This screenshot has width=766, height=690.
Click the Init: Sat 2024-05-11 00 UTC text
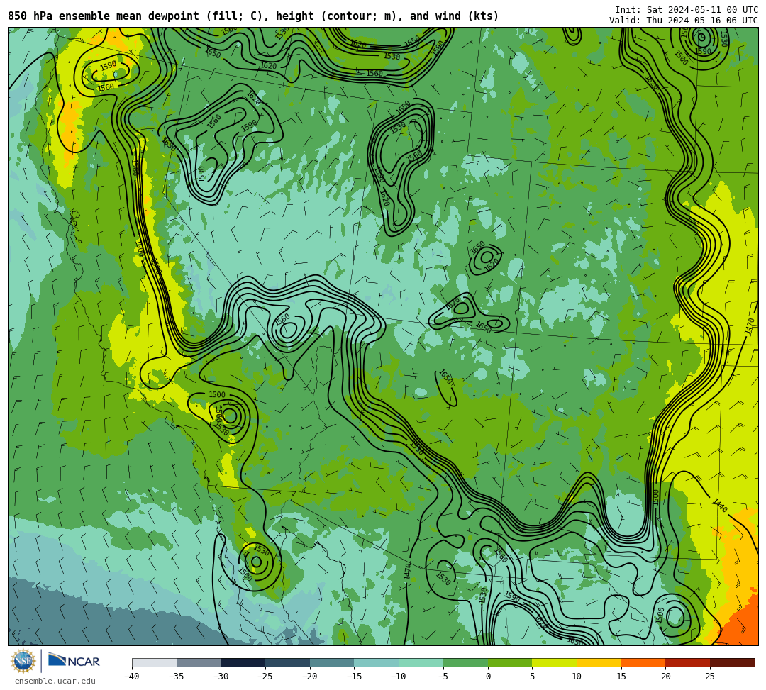pyautogui.click(x=687, y=10)
